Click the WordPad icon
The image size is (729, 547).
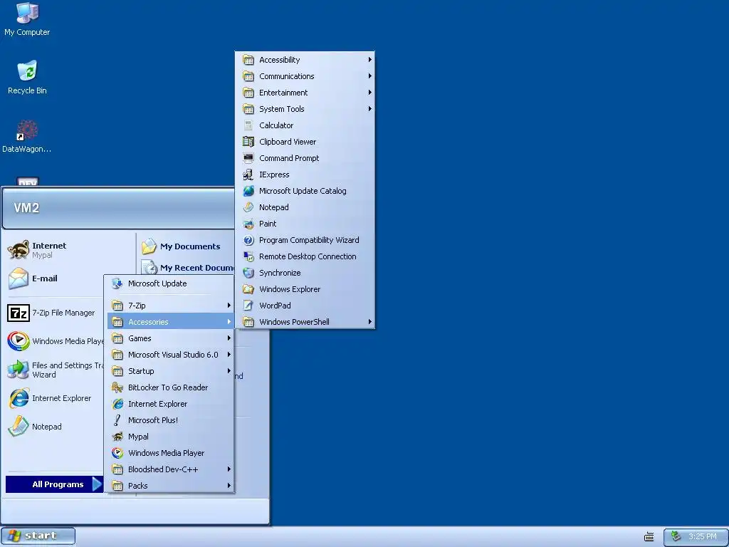pyautogui.click(x=248, y=306)
